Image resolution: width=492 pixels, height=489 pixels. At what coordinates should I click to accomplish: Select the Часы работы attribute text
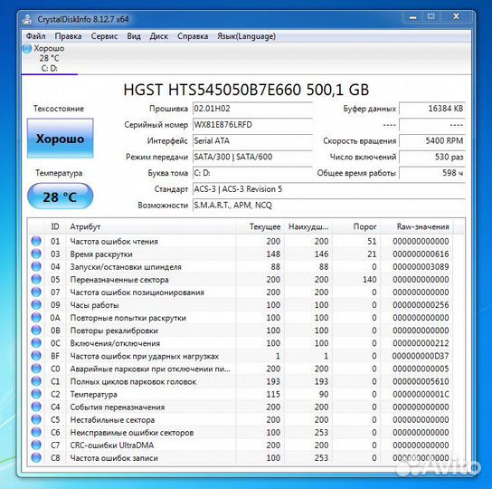pyautogui.click(x=94, y=305)
